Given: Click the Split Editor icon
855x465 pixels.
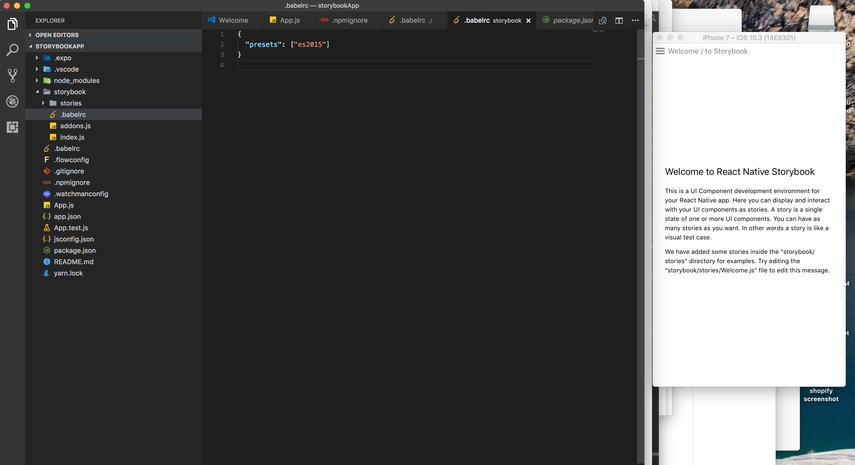Looking at the screenshot, I should click(x=619, y=21).
